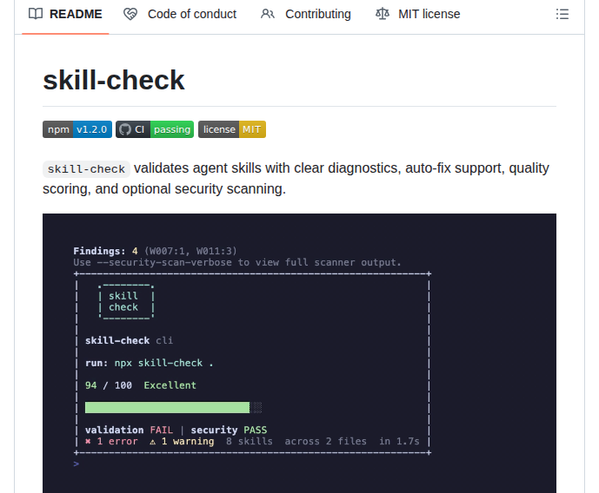
Task: Click the GitHub logo in CI badge
Action: click(125, 129)
